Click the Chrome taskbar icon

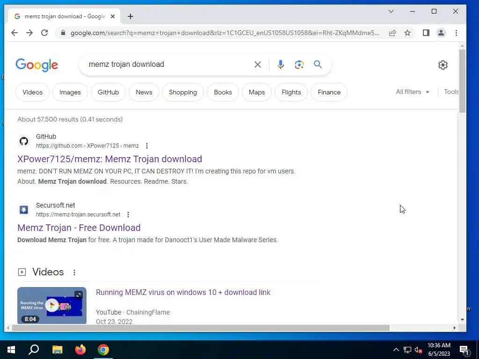coord(103,350)
